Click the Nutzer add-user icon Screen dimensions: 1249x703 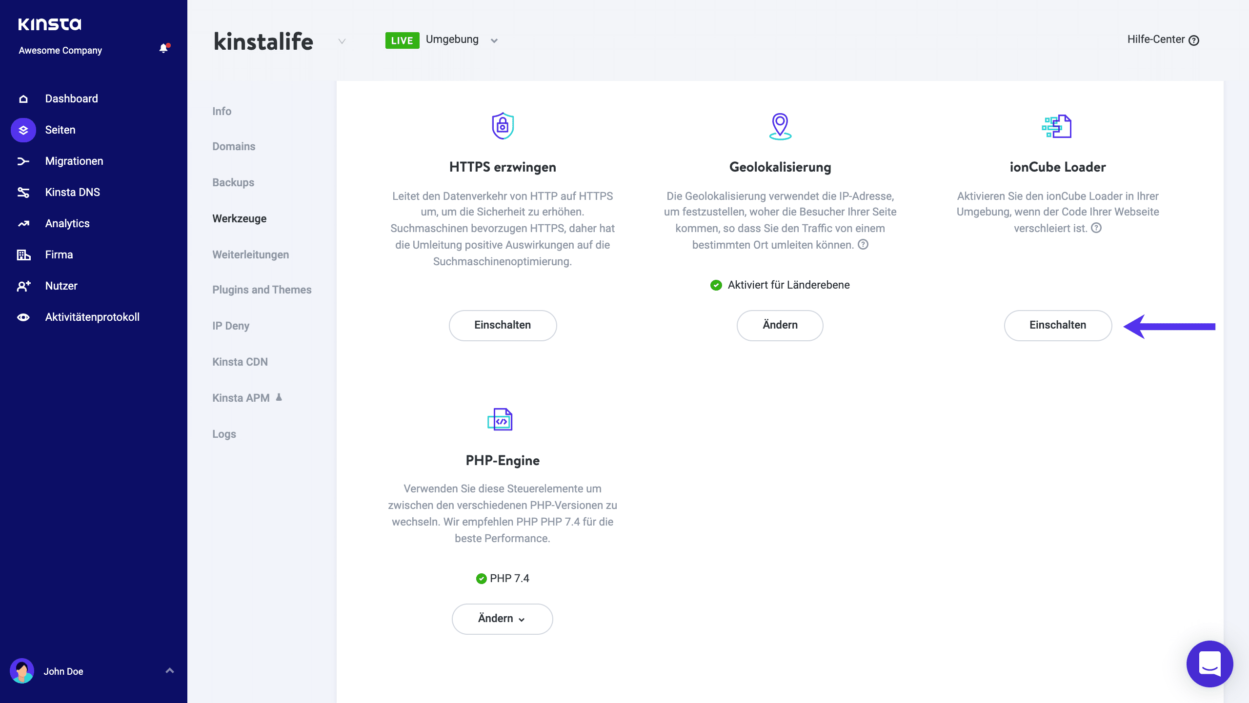click(23, 286)
